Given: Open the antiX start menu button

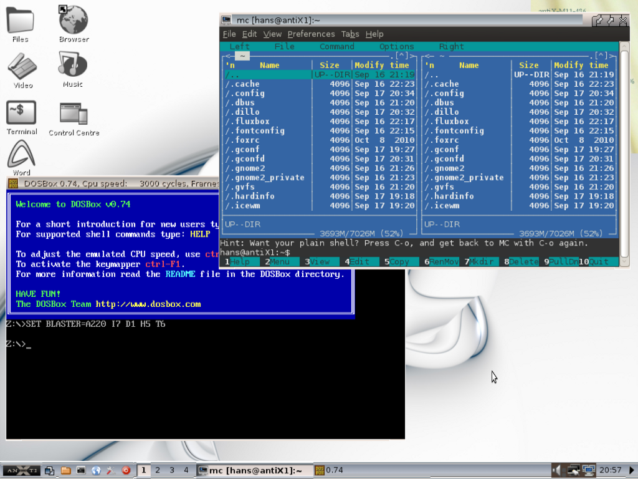Looking at the screenshot, I should [x=22, y=470].
